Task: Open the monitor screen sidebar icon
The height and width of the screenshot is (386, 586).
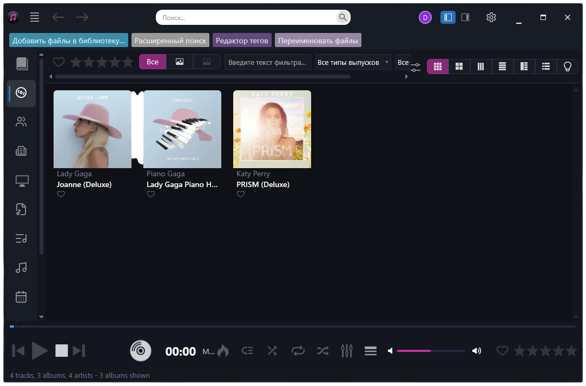Action: point(22,181)
